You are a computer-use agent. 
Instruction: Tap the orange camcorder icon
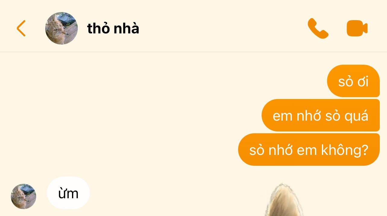(357, 28)
